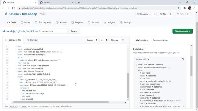Open the browser extensions puzzle icon
Screen dimensions: 198x111
tap(184, 8)
